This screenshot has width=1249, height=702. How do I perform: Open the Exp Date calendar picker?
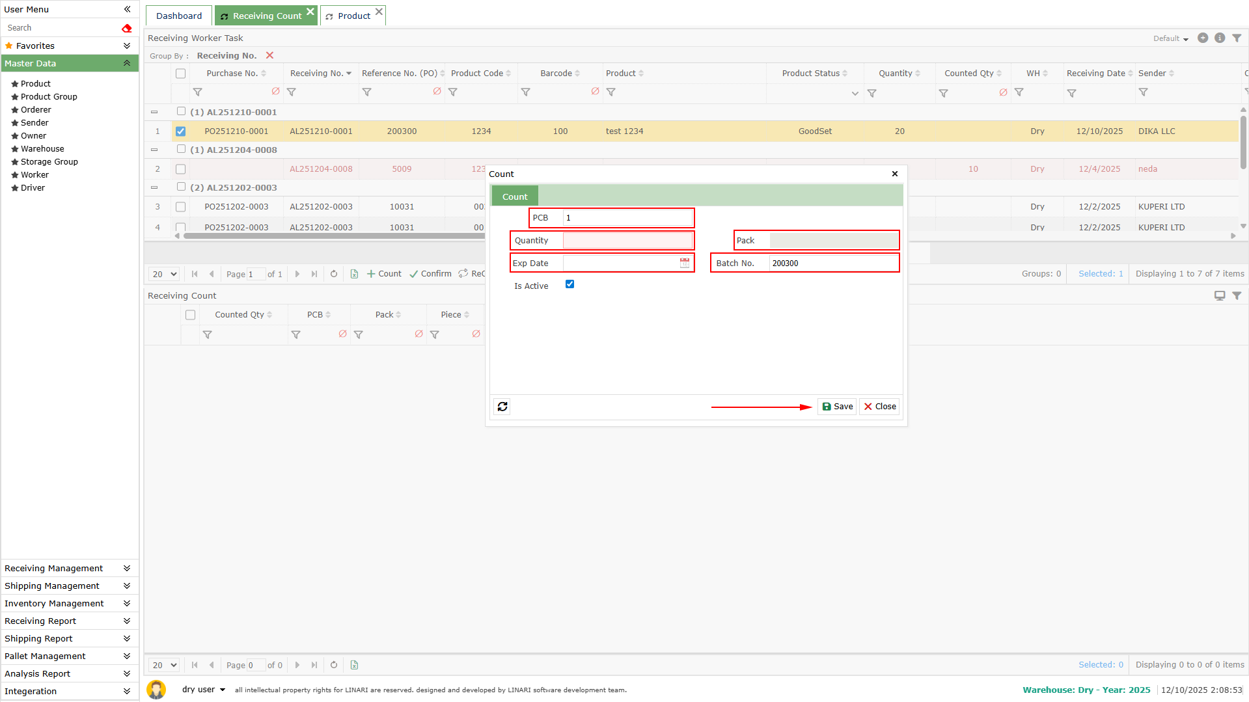pos(684,263)
